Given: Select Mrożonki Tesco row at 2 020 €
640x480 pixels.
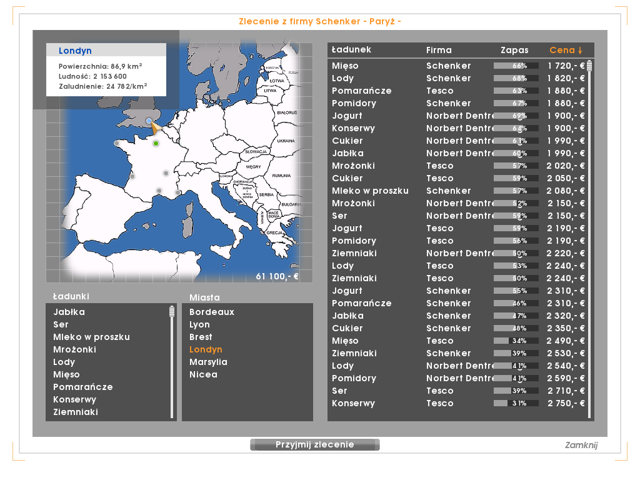Looking at the screenshot, I should point(458,166).
